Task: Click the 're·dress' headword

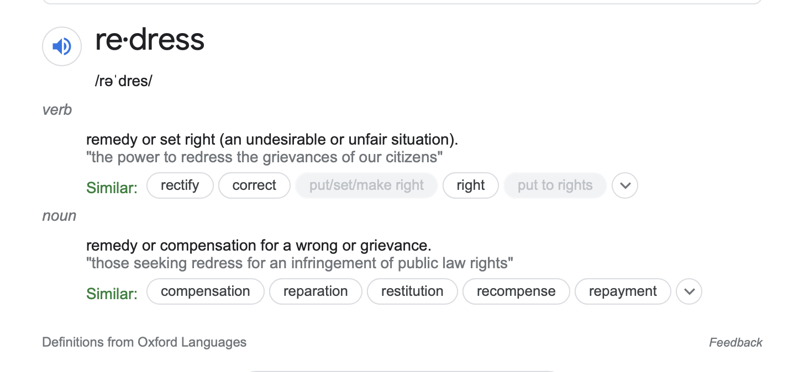Action: click(x=150, y=40)
